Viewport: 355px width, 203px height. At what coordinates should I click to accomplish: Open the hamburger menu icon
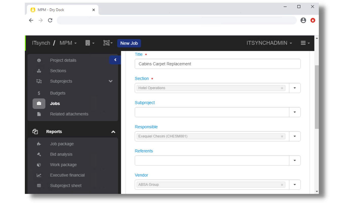tap(303, 43)
